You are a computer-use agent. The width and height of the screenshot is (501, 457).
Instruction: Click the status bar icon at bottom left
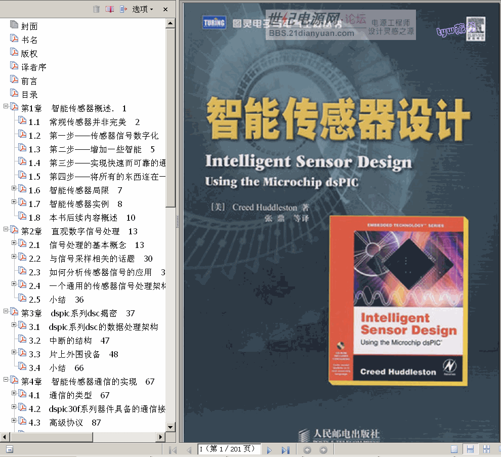[x=10, y=449]
